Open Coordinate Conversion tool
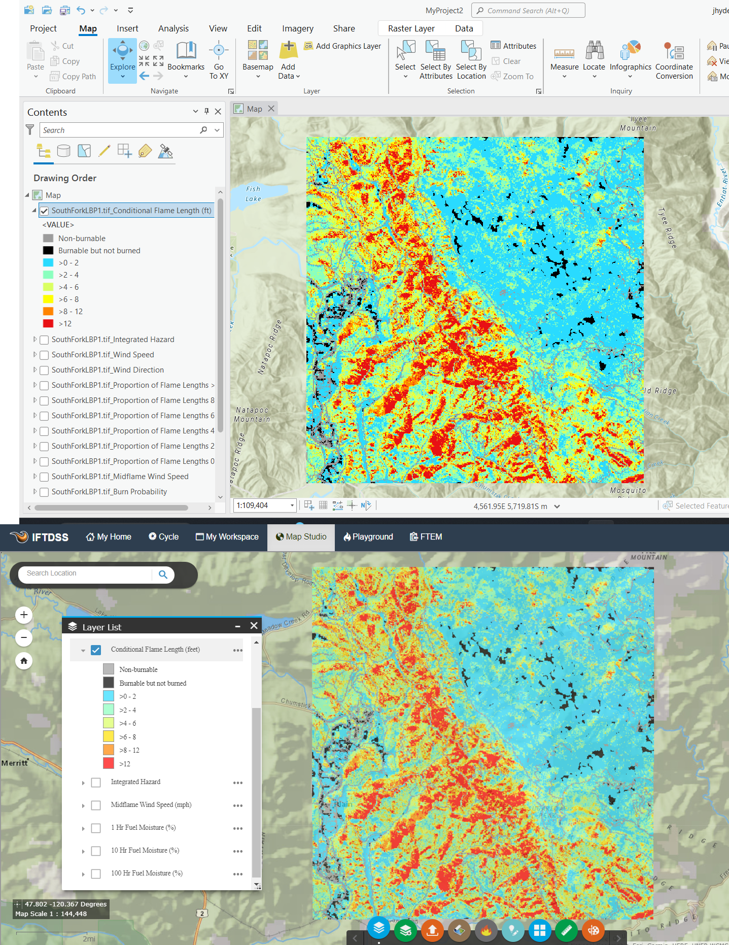Viewport: 729px width, 945px height. click(x=674, y=60)
